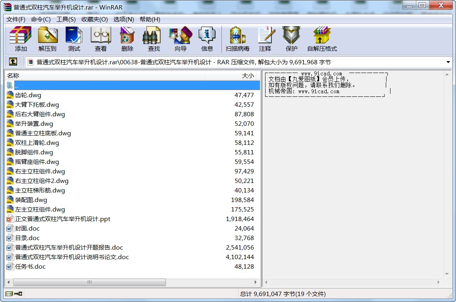
Task: Click the Add (添加) toolbar icon
Action: [x=21, y=39]
